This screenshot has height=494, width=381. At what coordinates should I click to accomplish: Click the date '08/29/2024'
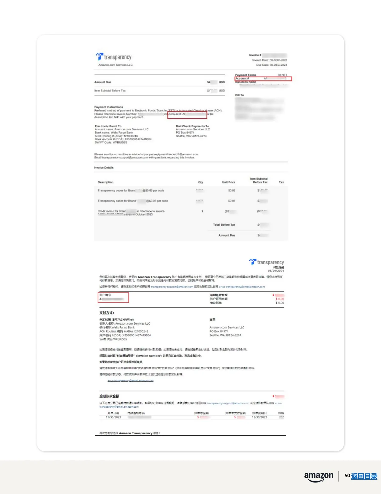coord(276,271)
